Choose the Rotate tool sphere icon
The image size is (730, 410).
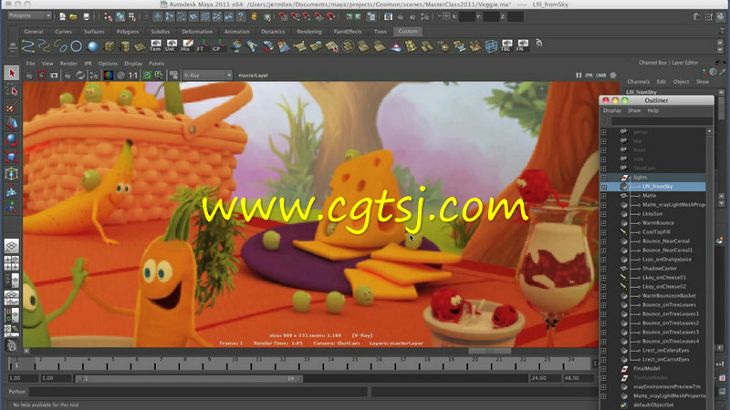(x=12, y=140)
